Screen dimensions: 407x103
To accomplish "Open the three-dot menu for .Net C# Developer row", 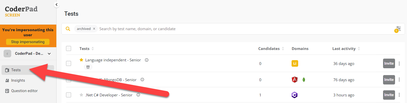I will pos(399,95).
